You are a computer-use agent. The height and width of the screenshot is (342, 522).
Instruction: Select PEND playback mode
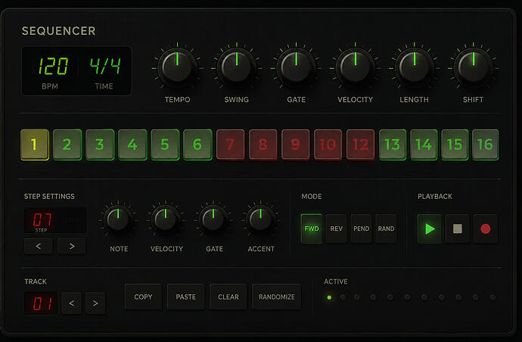click(361, 229)
